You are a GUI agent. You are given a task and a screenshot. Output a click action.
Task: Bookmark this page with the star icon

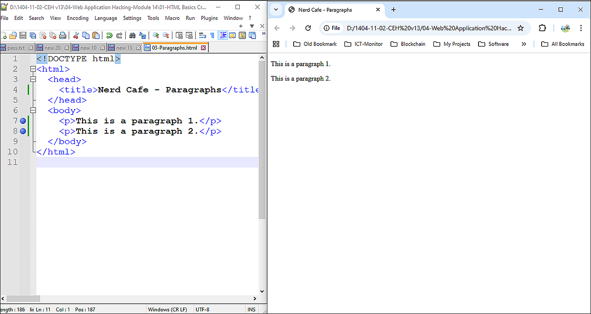[x=520, y=28]
